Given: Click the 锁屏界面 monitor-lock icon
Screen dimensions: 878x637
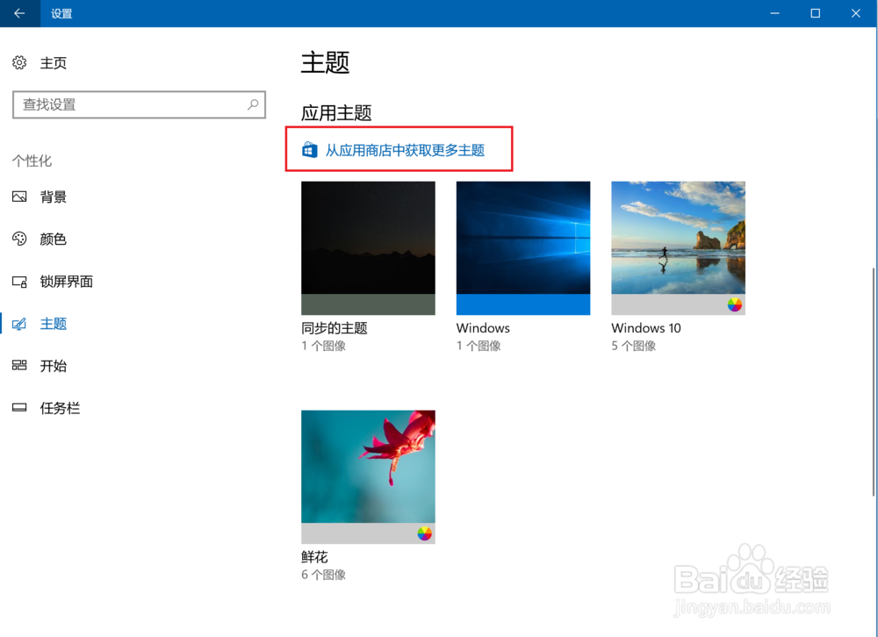Looking at the screenshot, I should pyautogui.click(x=19, y=282).
